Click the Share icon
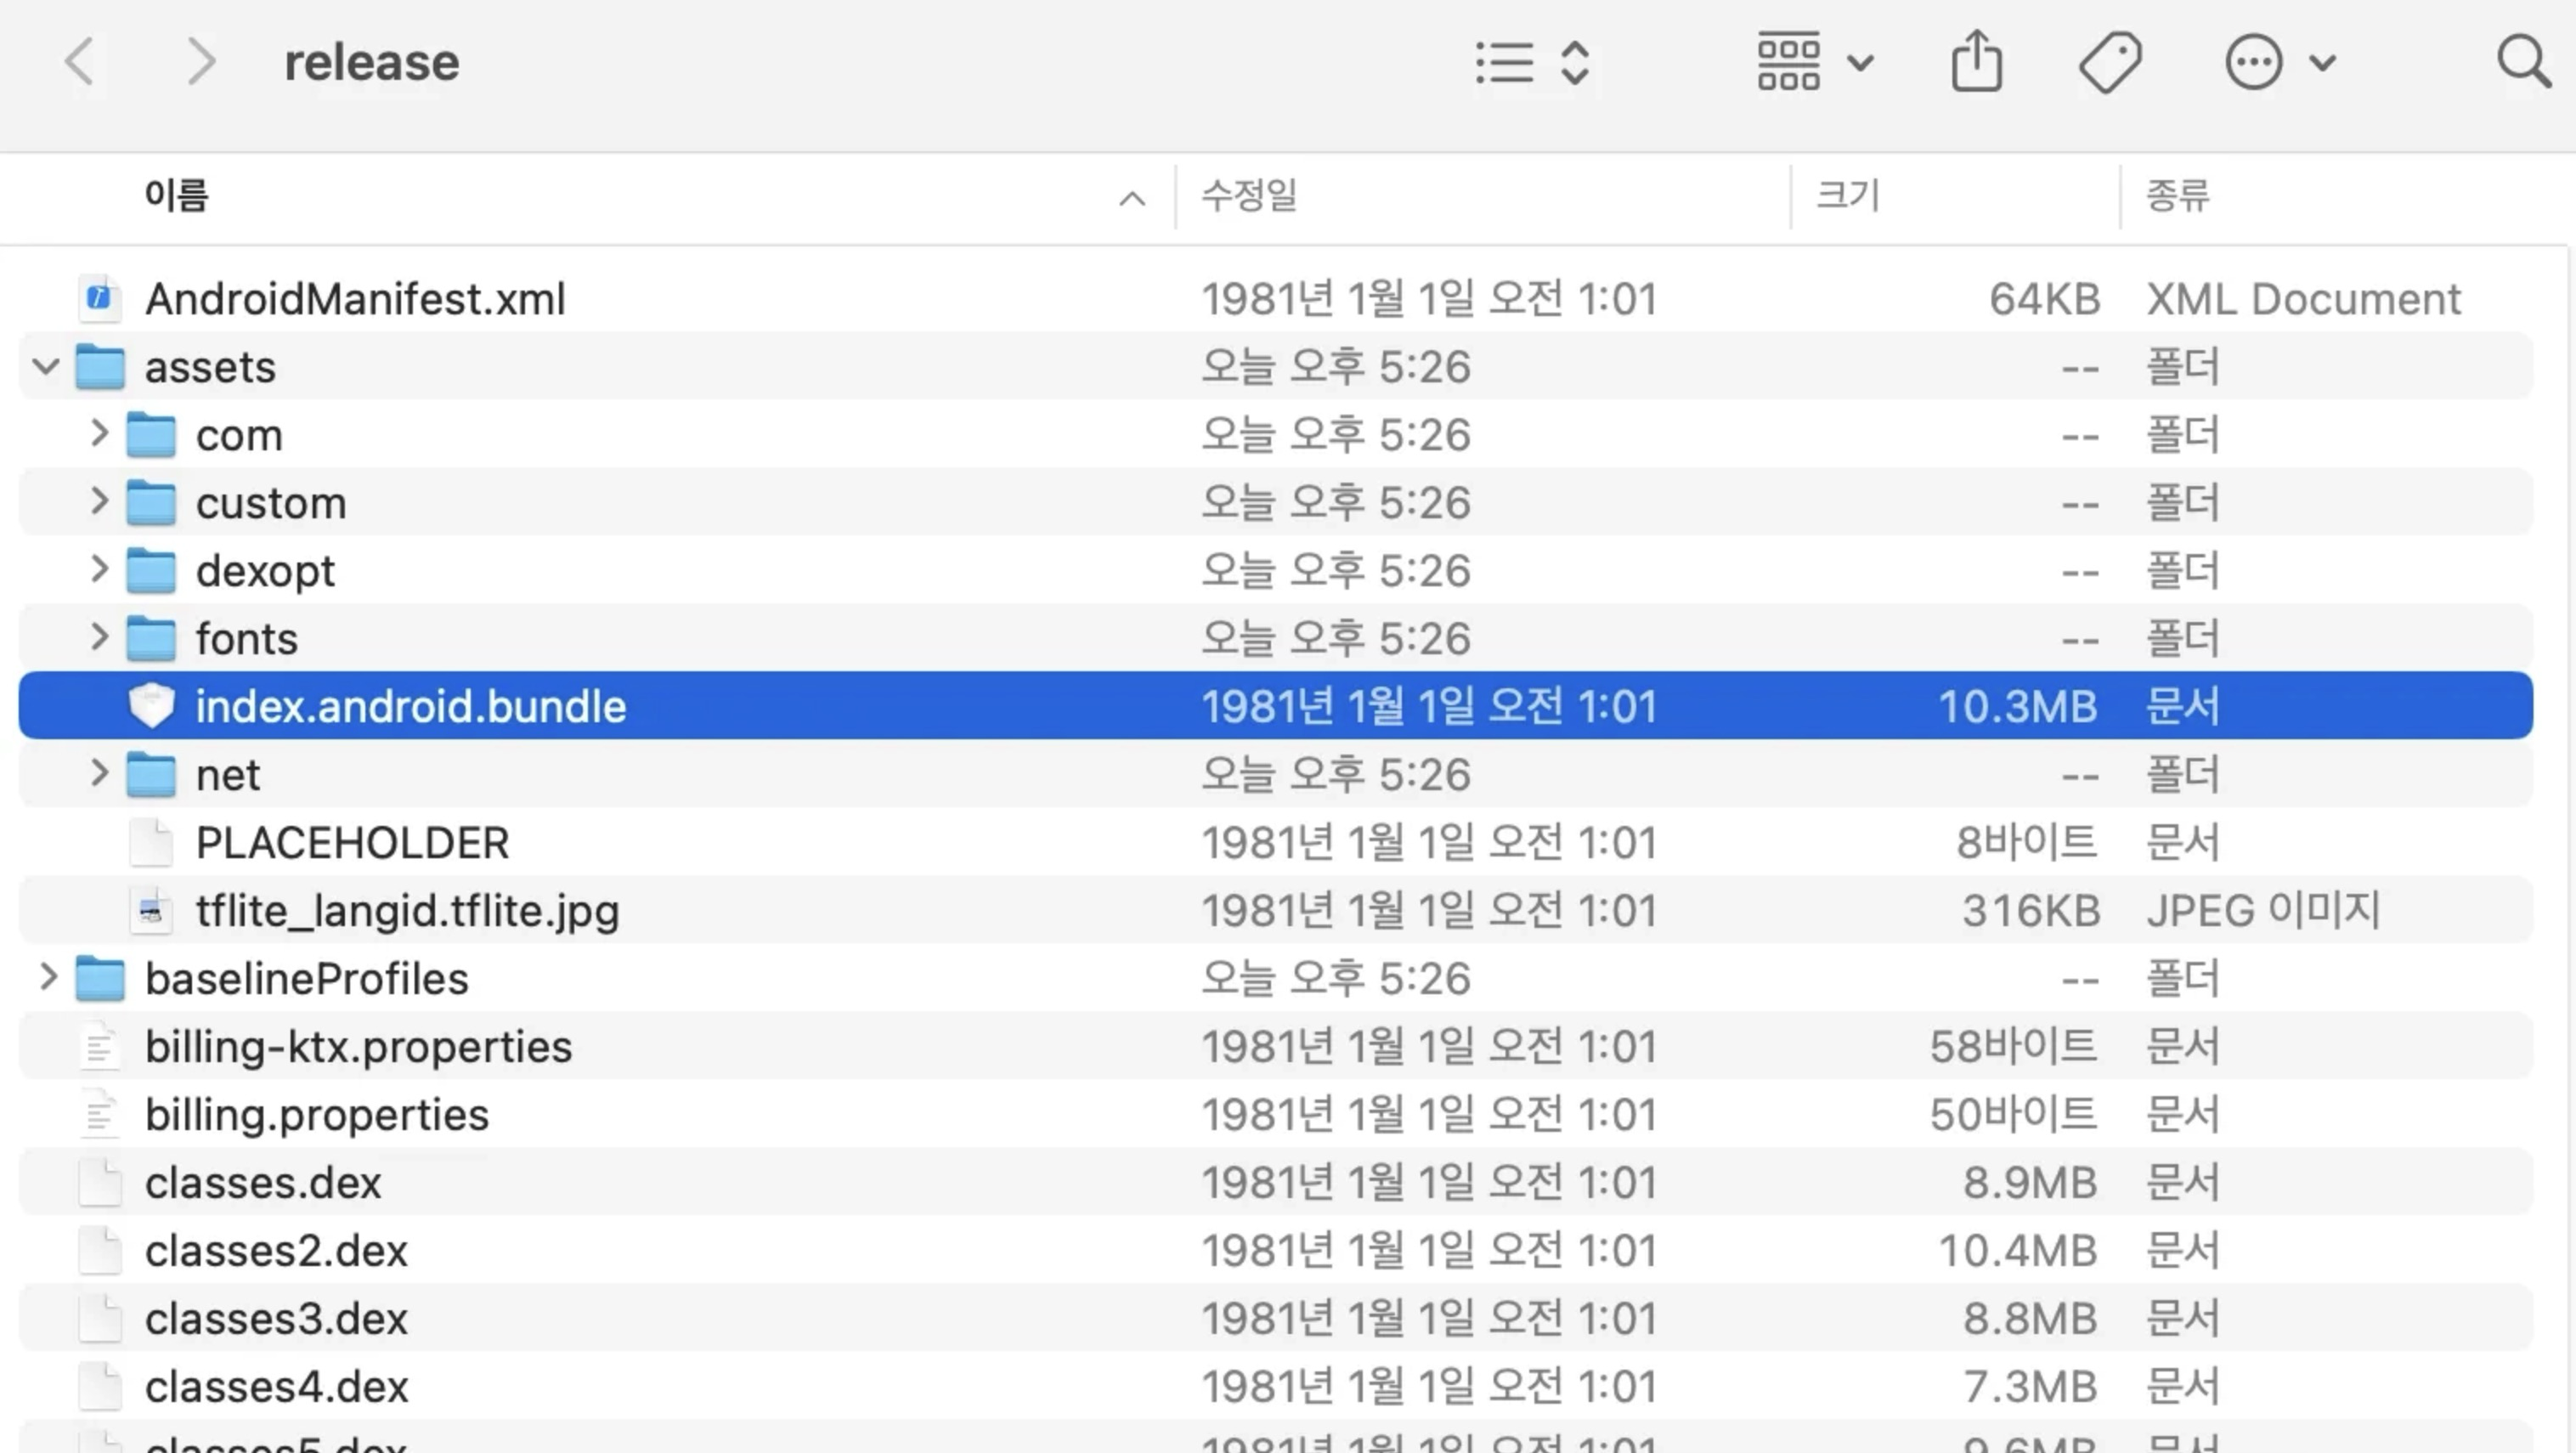This screenshot has width=2576, height=1453. pos(1977,62)
